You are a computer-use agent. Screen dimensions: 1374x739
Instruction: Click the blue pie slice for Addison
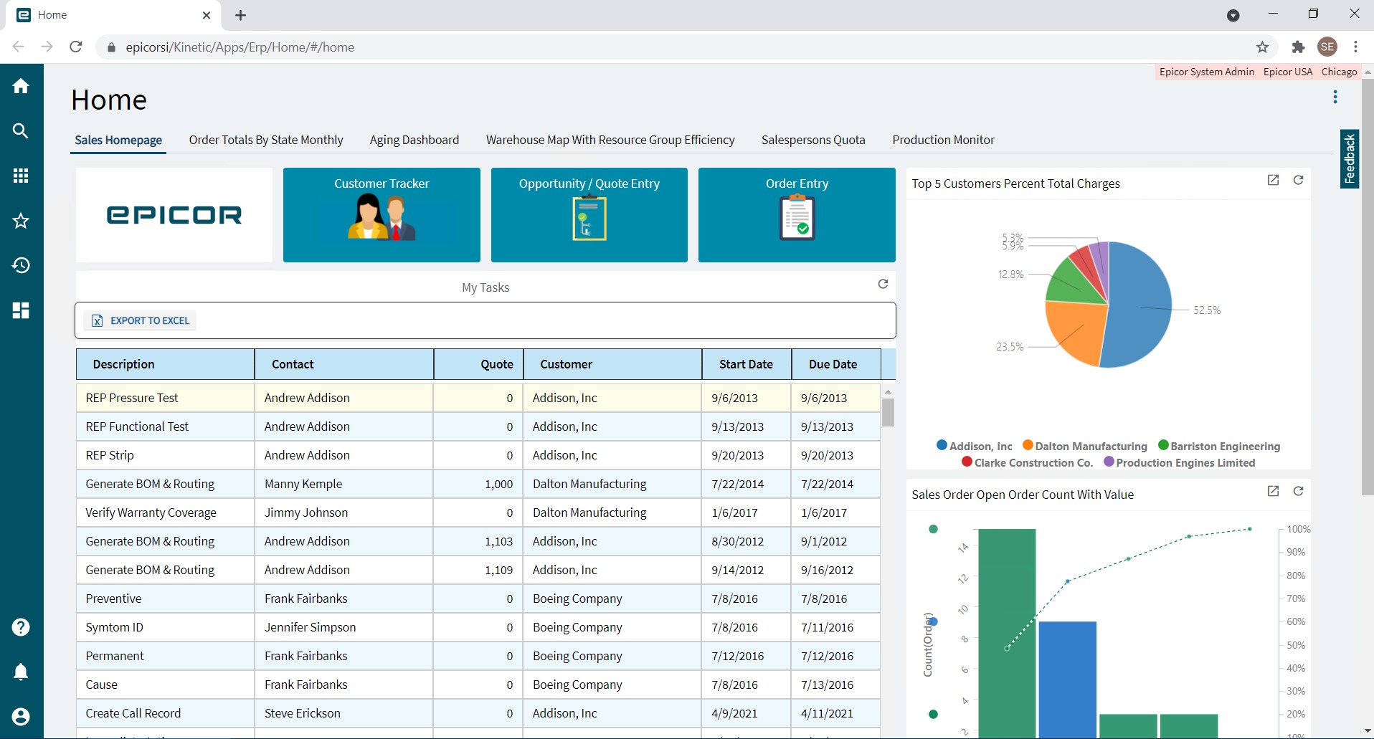coord(1140,308)
